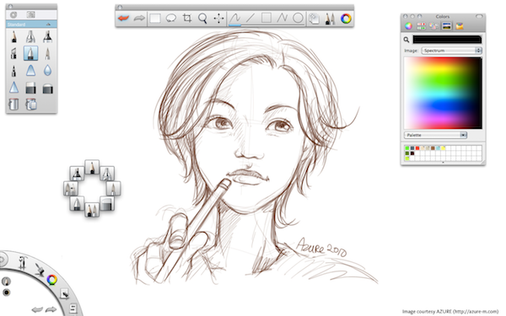The height and width of the screenshot is (316, 506).
Task: Activate the Zoom magnifier tool
Action: coord(202,19)
